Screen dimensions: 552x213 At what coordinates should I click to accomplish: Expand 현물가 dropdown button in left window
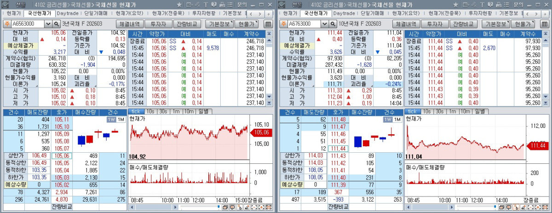pos(247,24)
